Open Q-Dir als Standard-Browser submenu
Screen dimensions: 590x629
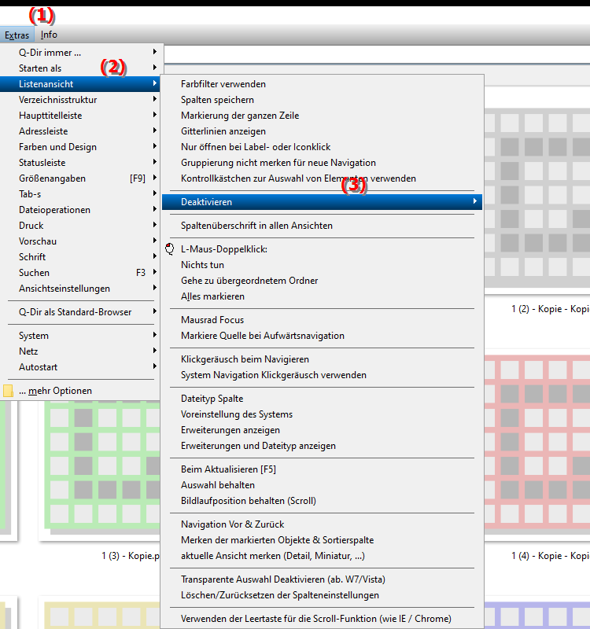(x=80, y=312)
